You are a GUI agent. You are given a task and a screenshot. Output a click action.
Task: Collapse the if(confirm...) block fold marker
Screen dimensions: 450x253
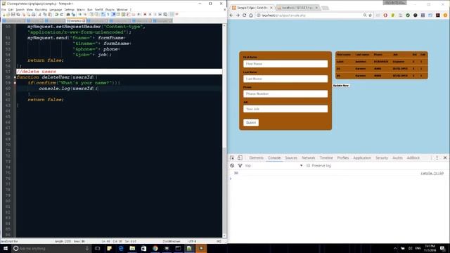click(15, 83)
